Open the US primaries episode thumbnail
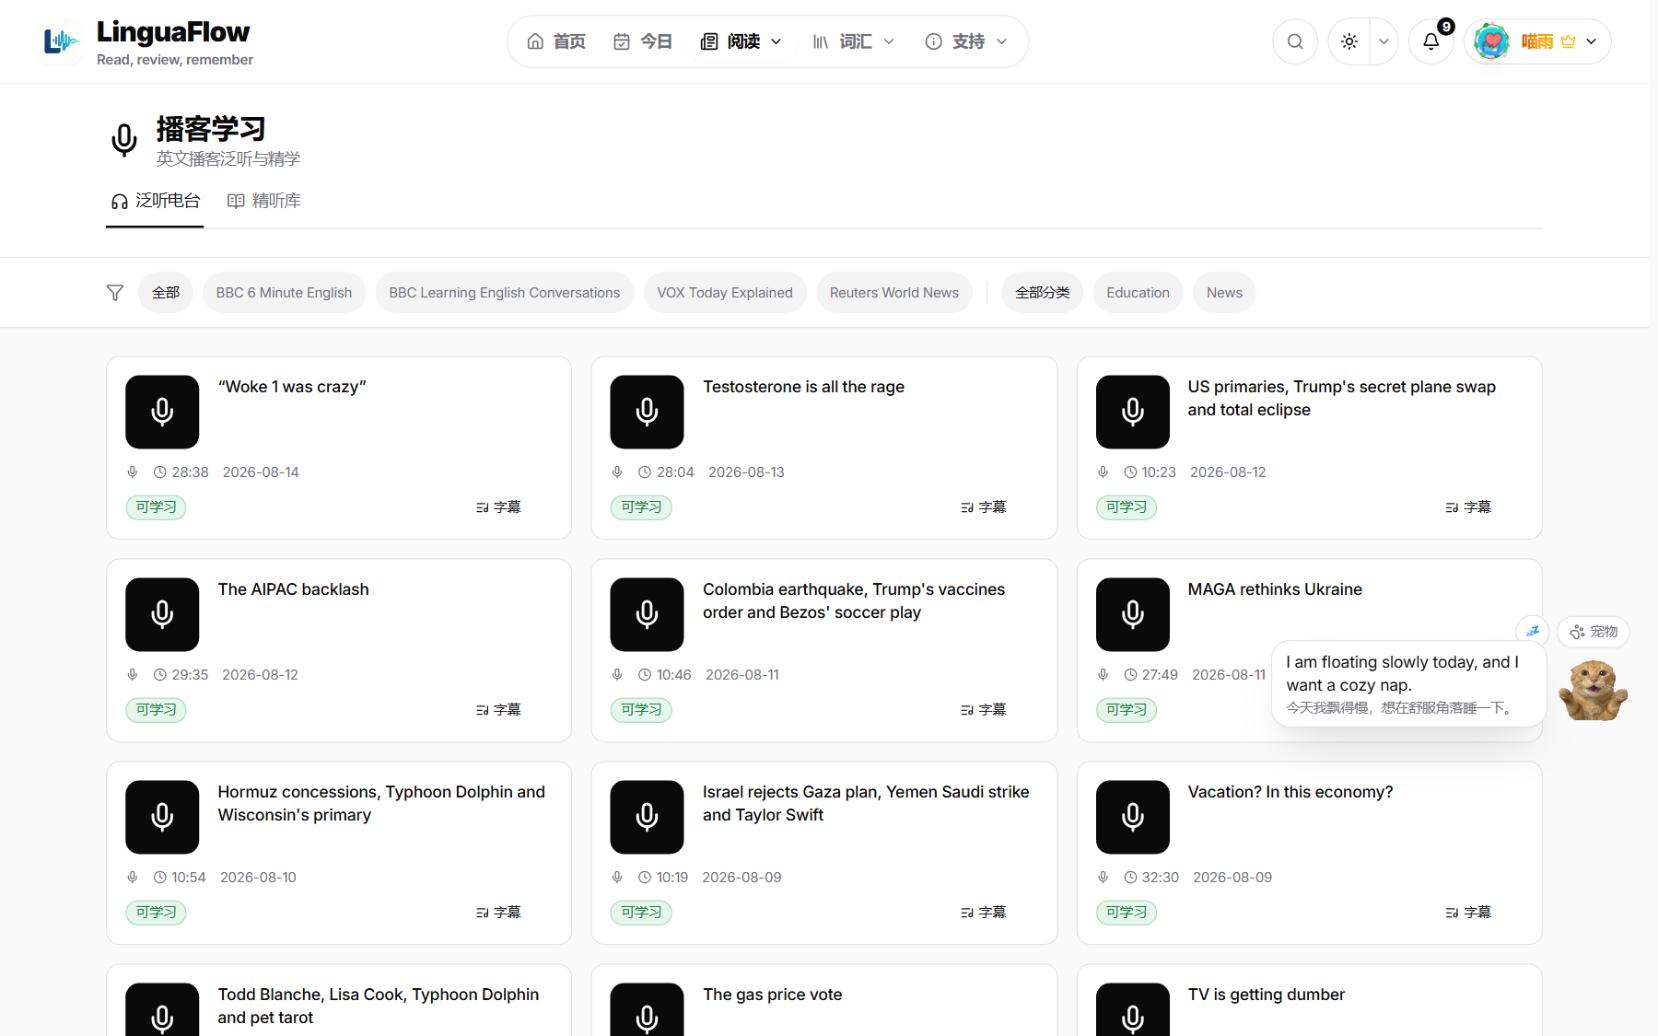The height and width of the screenshot is (1036, 1658). point(1133,412)
